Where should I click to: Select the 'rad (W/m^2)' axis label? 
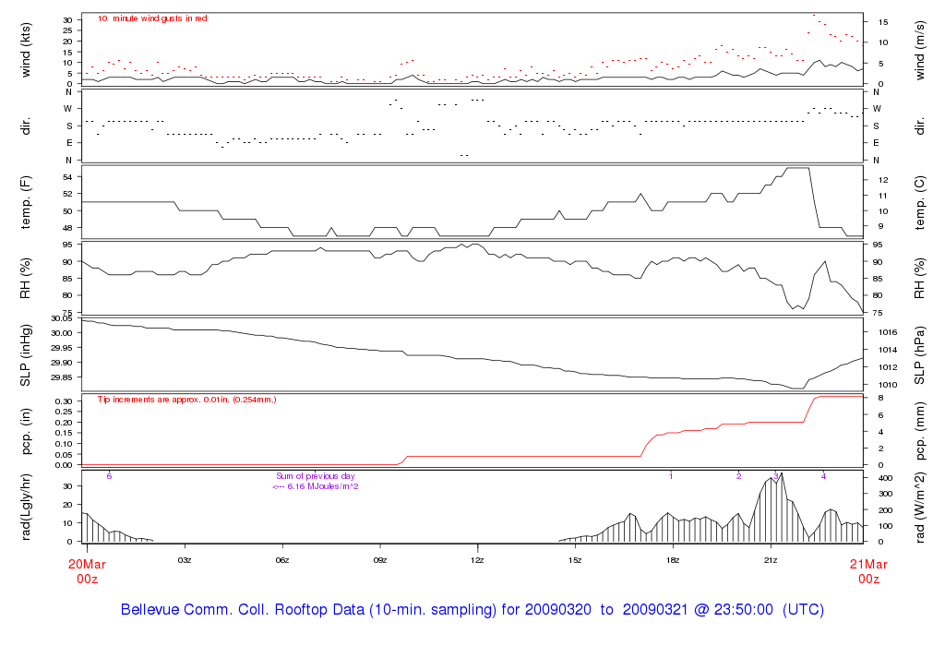click(919, 508)
